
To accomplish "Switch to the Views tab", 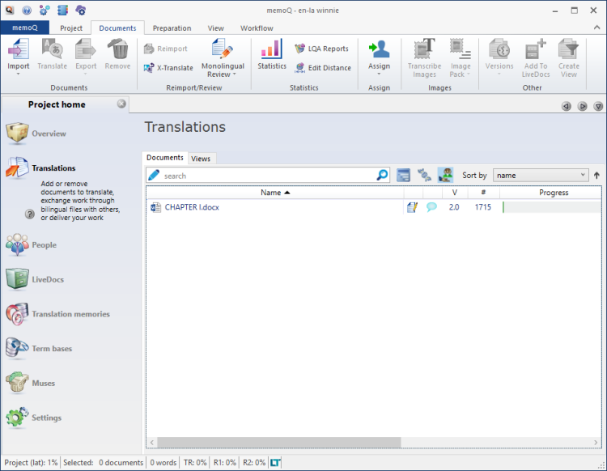I will point(201,159).
